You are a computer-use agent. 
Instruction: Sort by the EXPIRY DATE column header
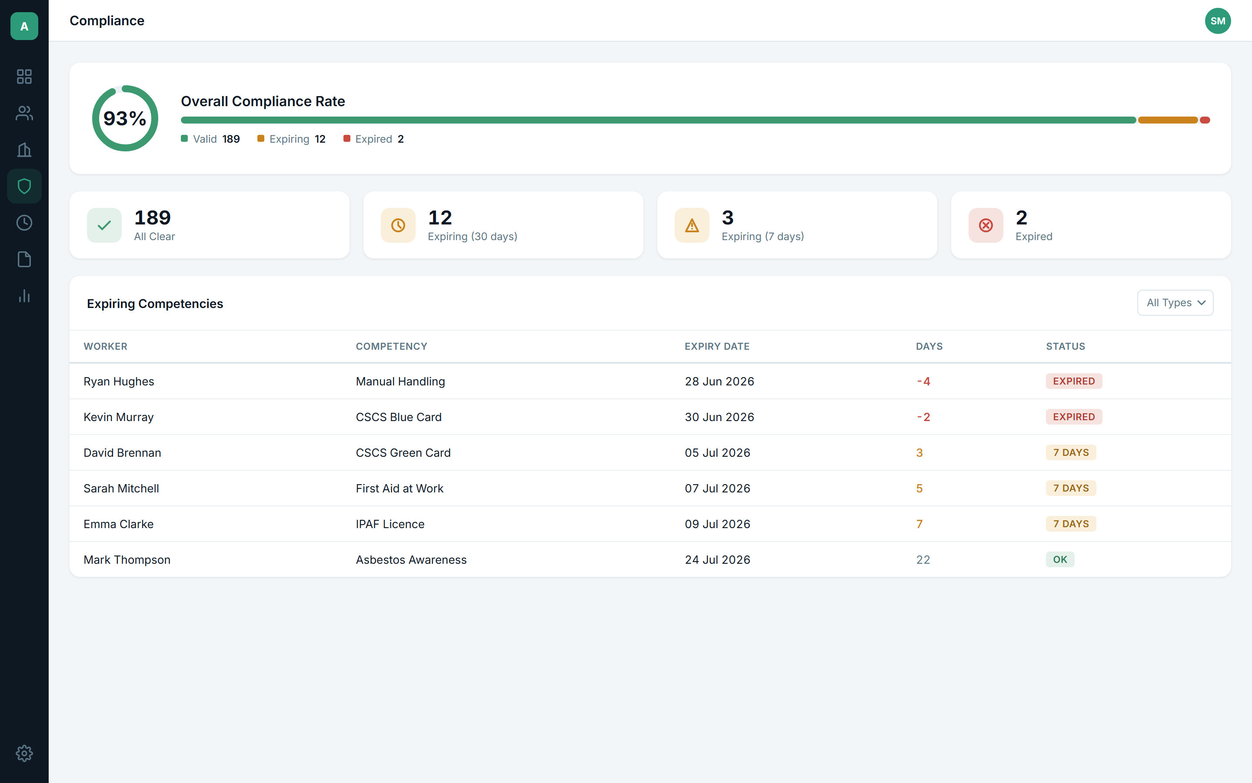click(x=717, y=346)
